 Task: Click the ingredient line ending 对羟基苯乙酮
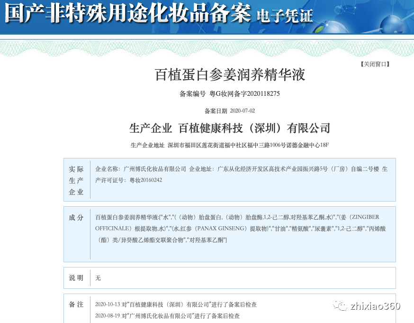pos(161,240)
